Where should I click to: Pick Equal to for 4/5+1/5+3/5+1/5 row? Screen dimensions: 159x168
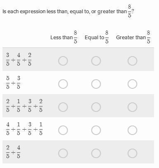96,130
